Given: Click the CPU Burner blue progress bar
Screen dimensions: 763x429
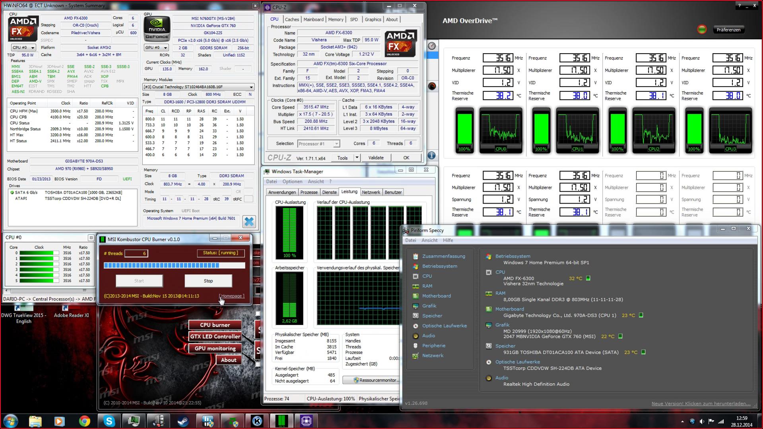Looking at the screenshot, I should (175, 265).
